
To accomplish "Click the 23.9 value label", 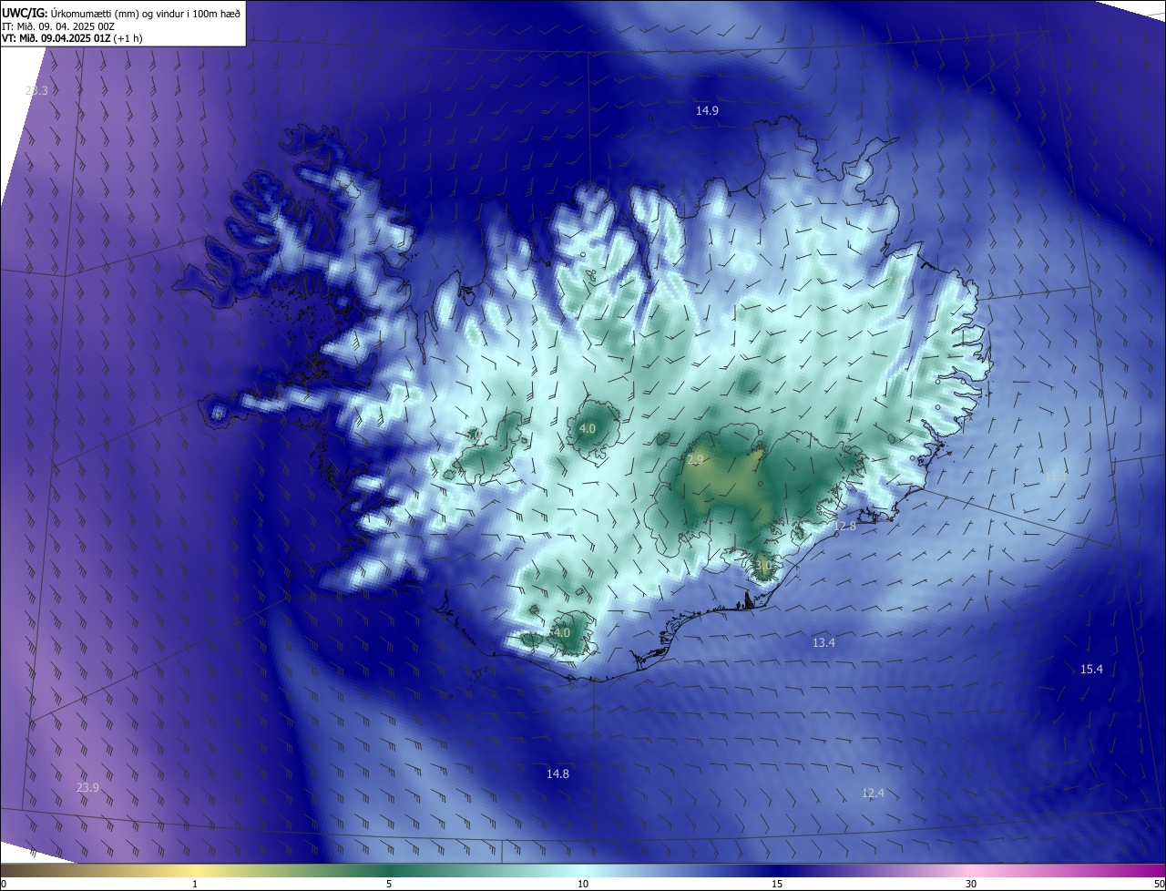I will point(87,788).
